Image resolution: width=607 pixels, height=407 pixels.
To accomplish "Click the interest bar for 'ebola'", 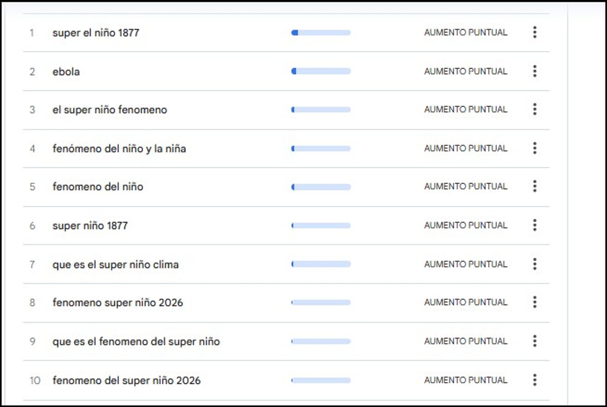I will click(321, 71).
